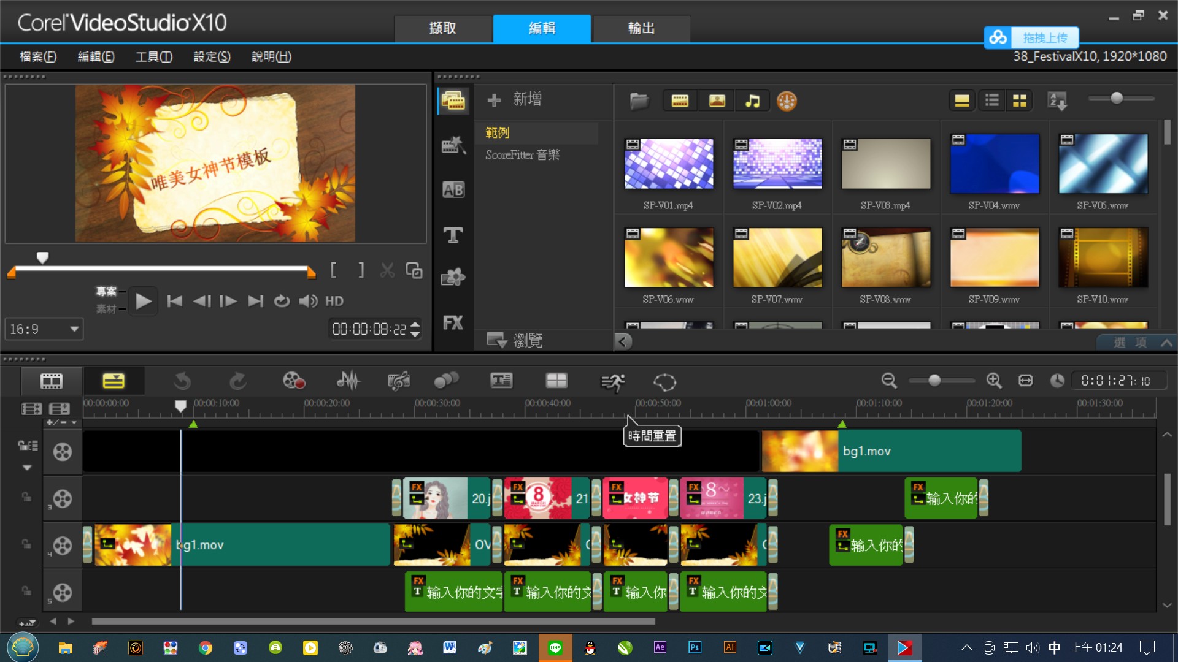This screenshot has height=662, width=1178.
Task: Set the Mark-in bracket
Action: pos(333,270)
